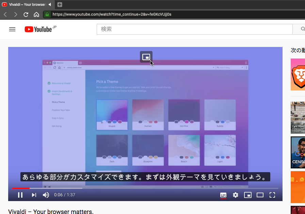The width and height of the screenshot is (305, 214).
Task: Open the Cafe Music BGM thumbnail video
Action: point(298,118)
